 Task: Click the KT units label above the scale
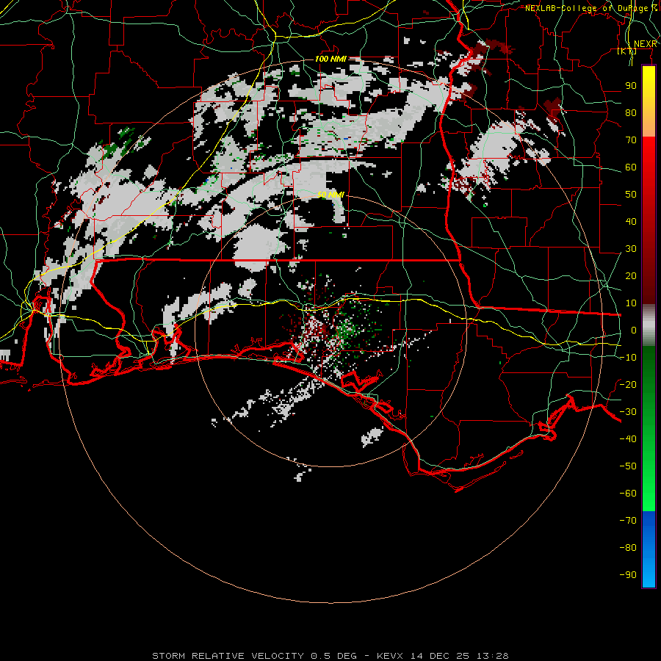[x=627, y=51]
